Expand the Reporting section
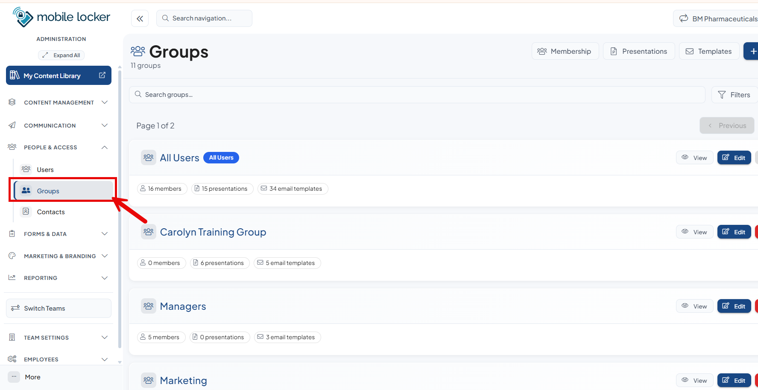This screenshot has width=758, height=390. pyautogui.click(x=59, y=278)
